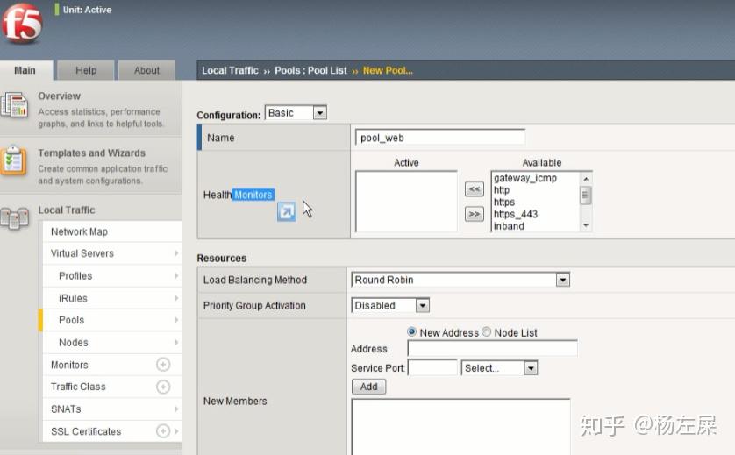Select https_443 in Available monitors list
Viewport: 735px width, 455px height.
[516, 214]
